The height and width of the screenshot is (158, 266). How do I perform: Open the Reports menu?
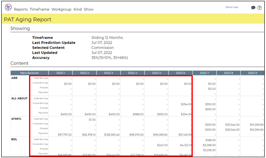pyautogui.click(x=21, y=10)
